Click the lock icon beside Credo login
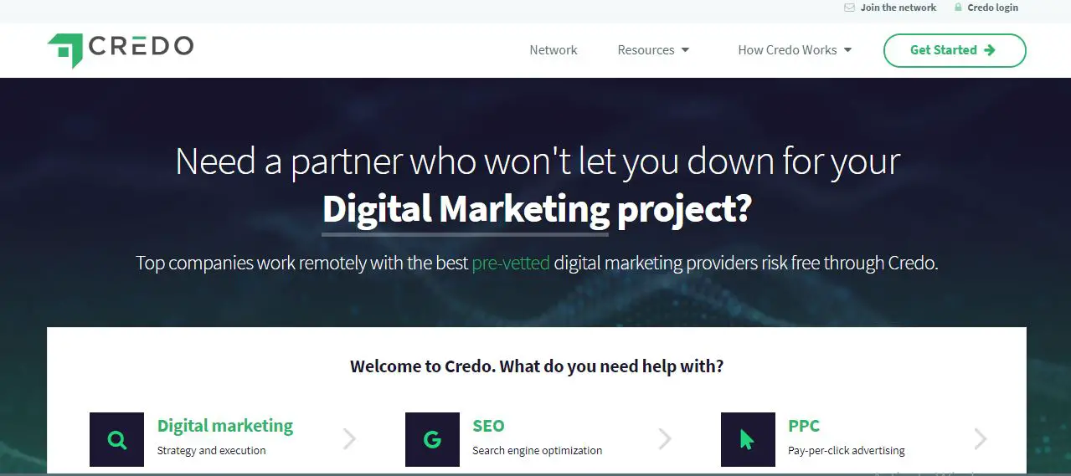Image resolution: width=1071 pixels, height=476 pixels. 957,8
